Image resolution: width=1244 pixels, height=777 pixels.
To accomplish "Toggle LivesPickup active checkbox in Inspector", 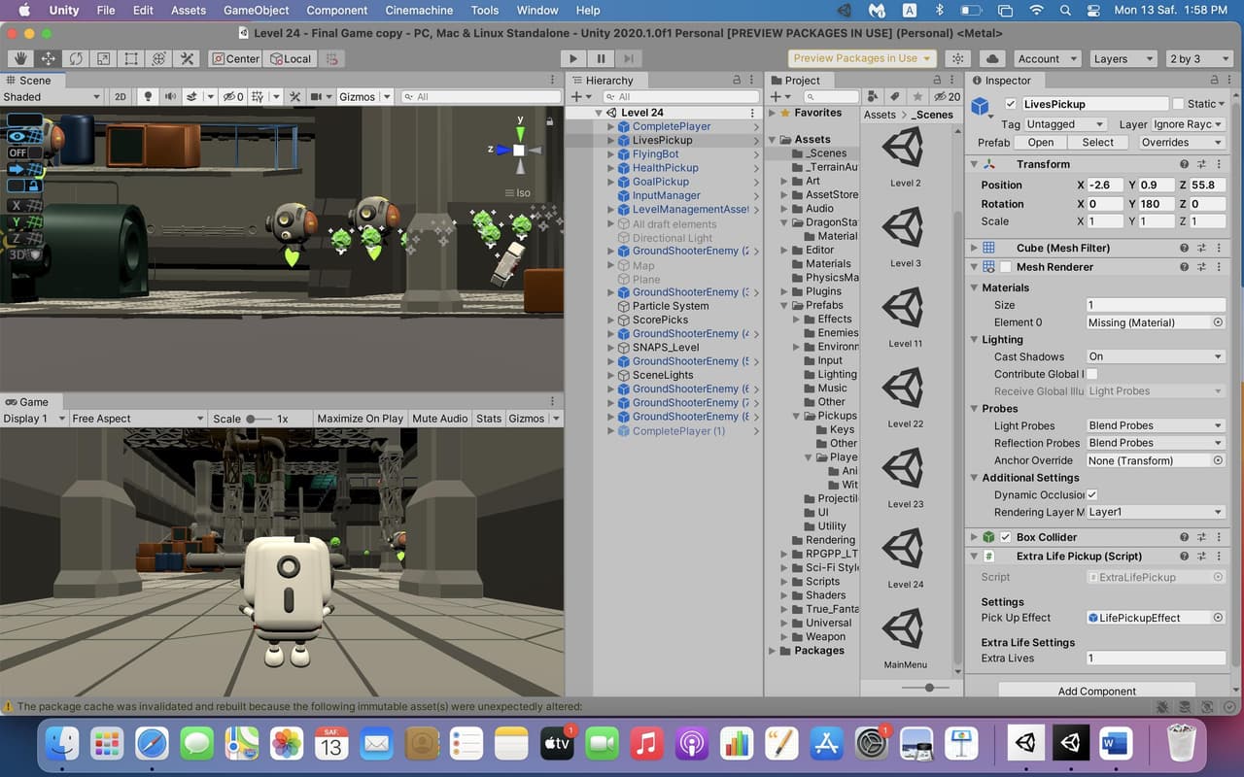I will [x=1011, y=104].
